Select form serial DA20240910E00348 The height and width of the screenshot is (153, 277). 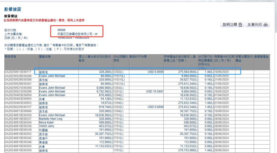tap(18, 142)
